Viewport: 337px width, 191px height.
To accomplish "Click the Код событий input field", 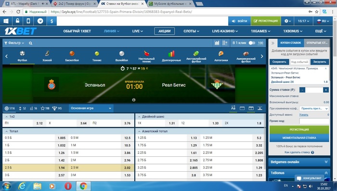I will pos(299,62).
